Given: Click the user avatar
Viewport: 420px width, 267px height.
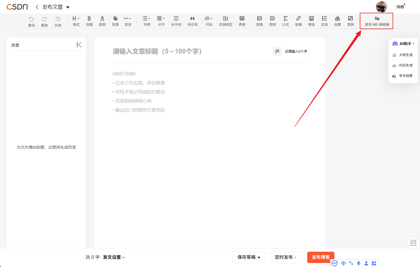Looking at the screenshot, I should coord(381,7).
